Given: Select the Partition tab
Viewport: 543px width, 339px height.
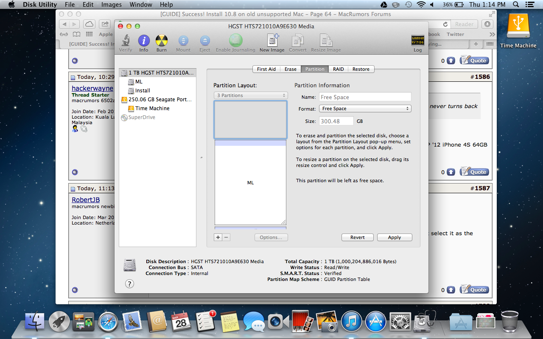Looking at the screenshot, I should point(315,69).
